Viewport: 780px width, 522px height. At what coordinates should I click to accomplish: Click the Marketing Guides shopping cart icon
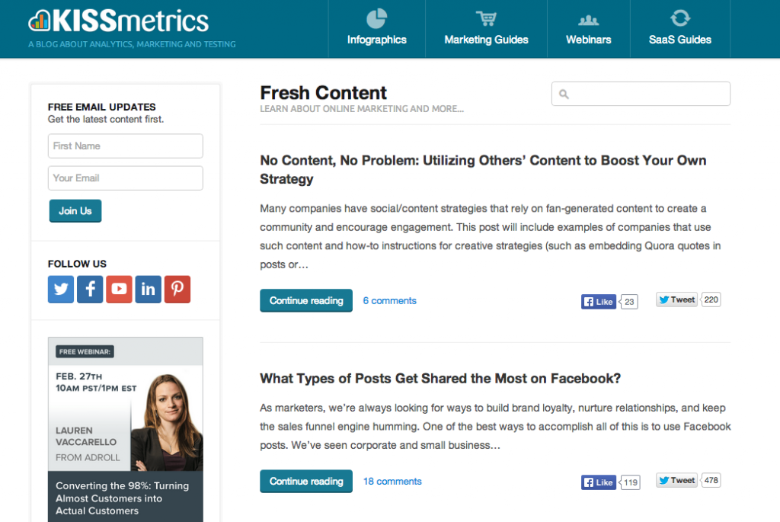click(485, 17)
